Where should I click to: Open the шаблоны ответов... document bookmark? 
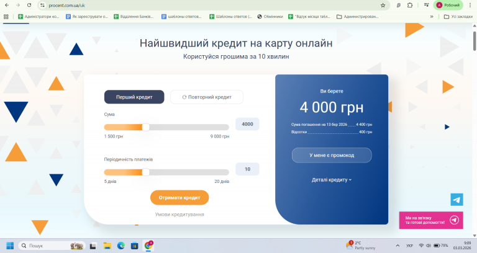click(x=181, y=17)
